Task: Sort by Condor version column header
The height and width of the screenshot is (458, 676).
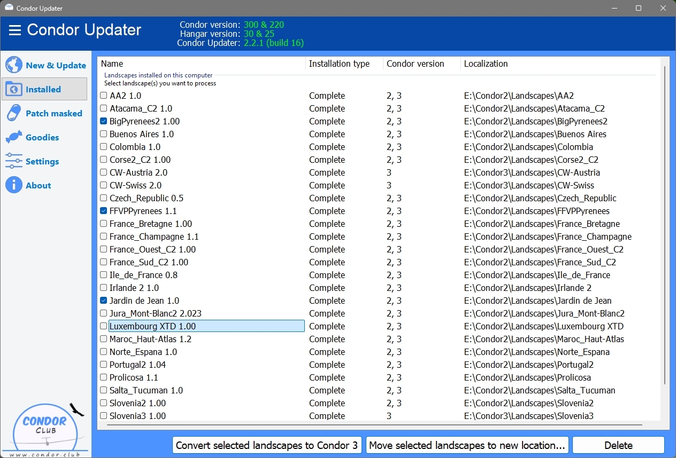Action: [422, 64]
